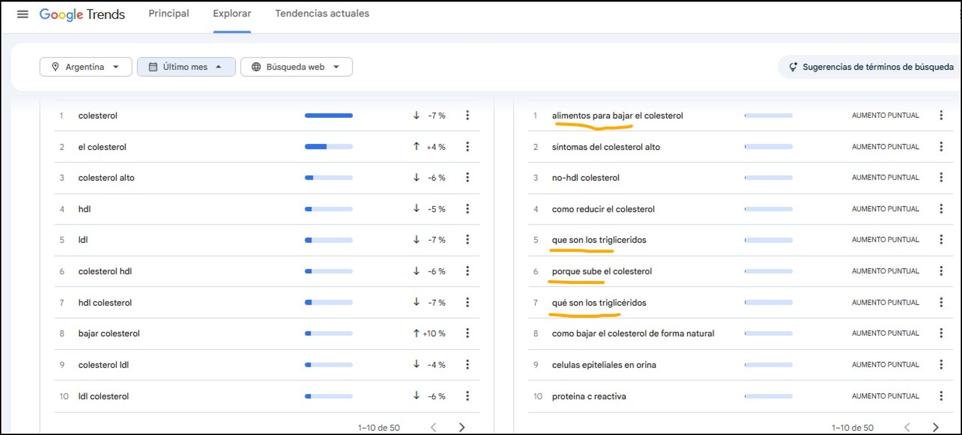
Task: Open the Argentina country dropdown
Action: tap(86, 67)
